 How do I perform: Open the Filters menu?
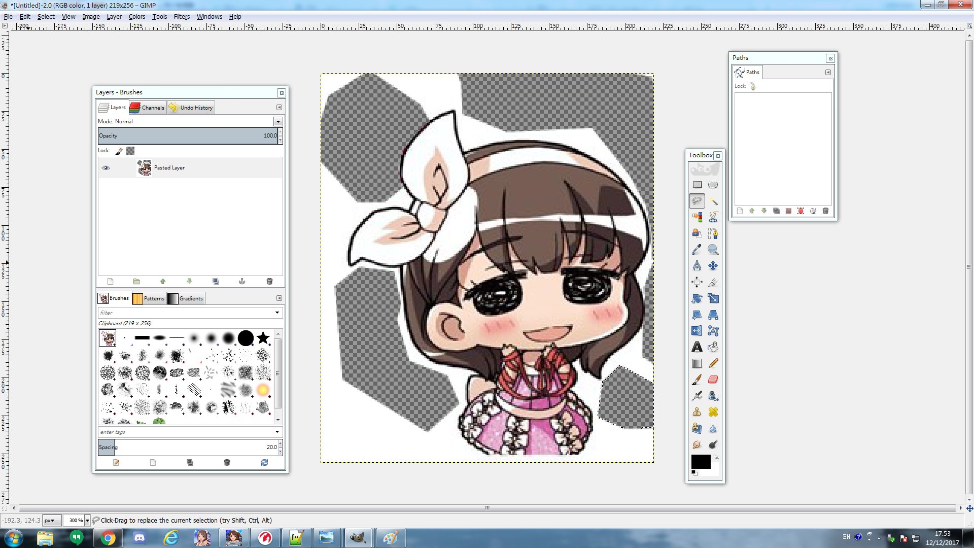coord(182,17)
